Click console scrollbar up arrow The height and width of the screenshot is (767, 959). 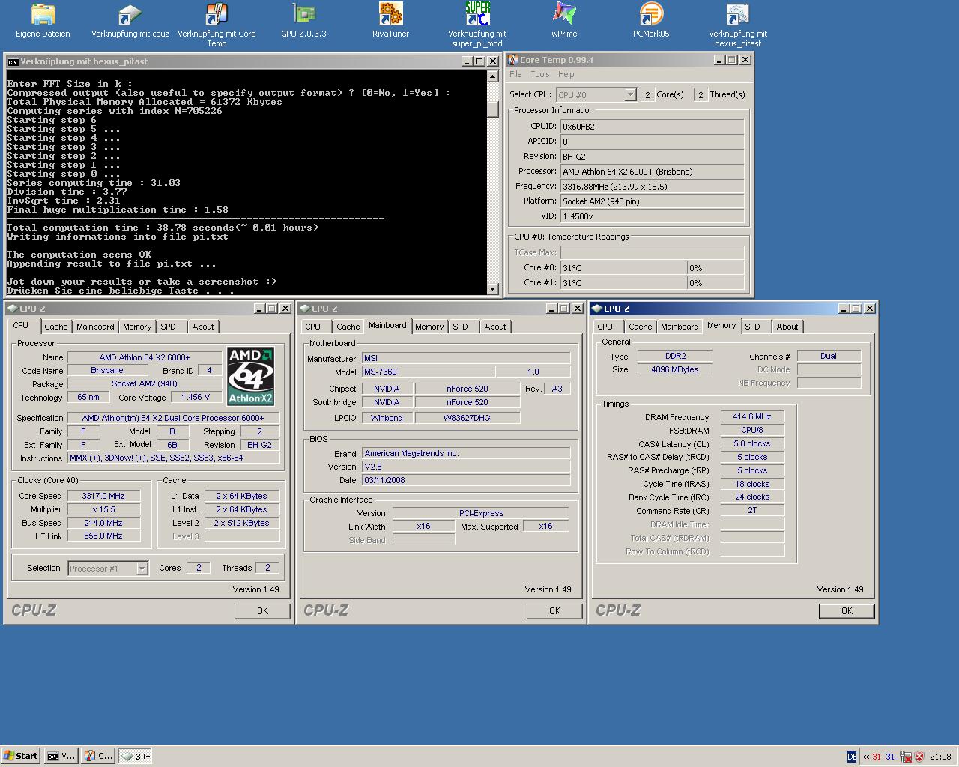492,76
